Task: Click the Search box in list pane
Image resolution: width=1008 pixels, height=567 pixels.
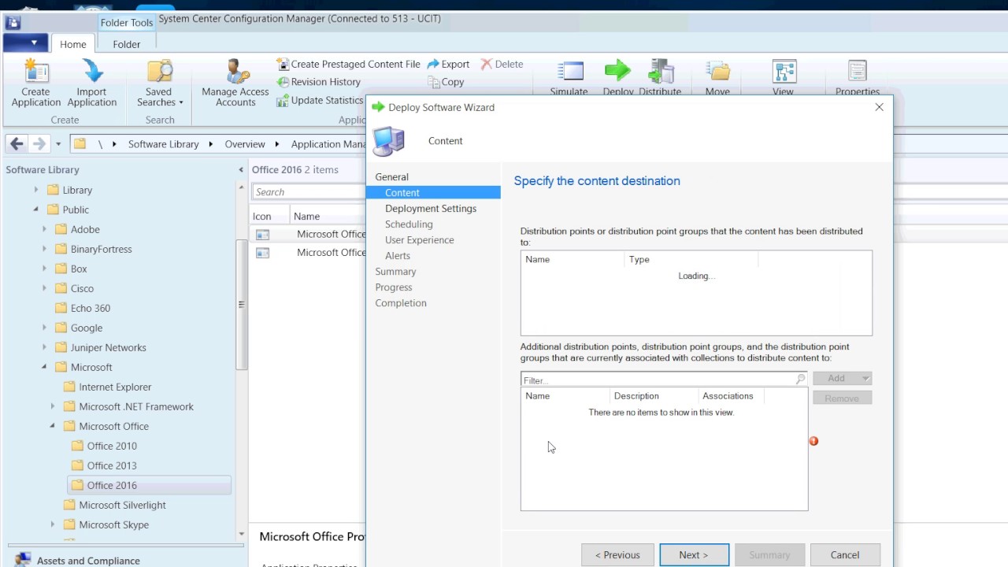Action: click(x=309, y=192)
